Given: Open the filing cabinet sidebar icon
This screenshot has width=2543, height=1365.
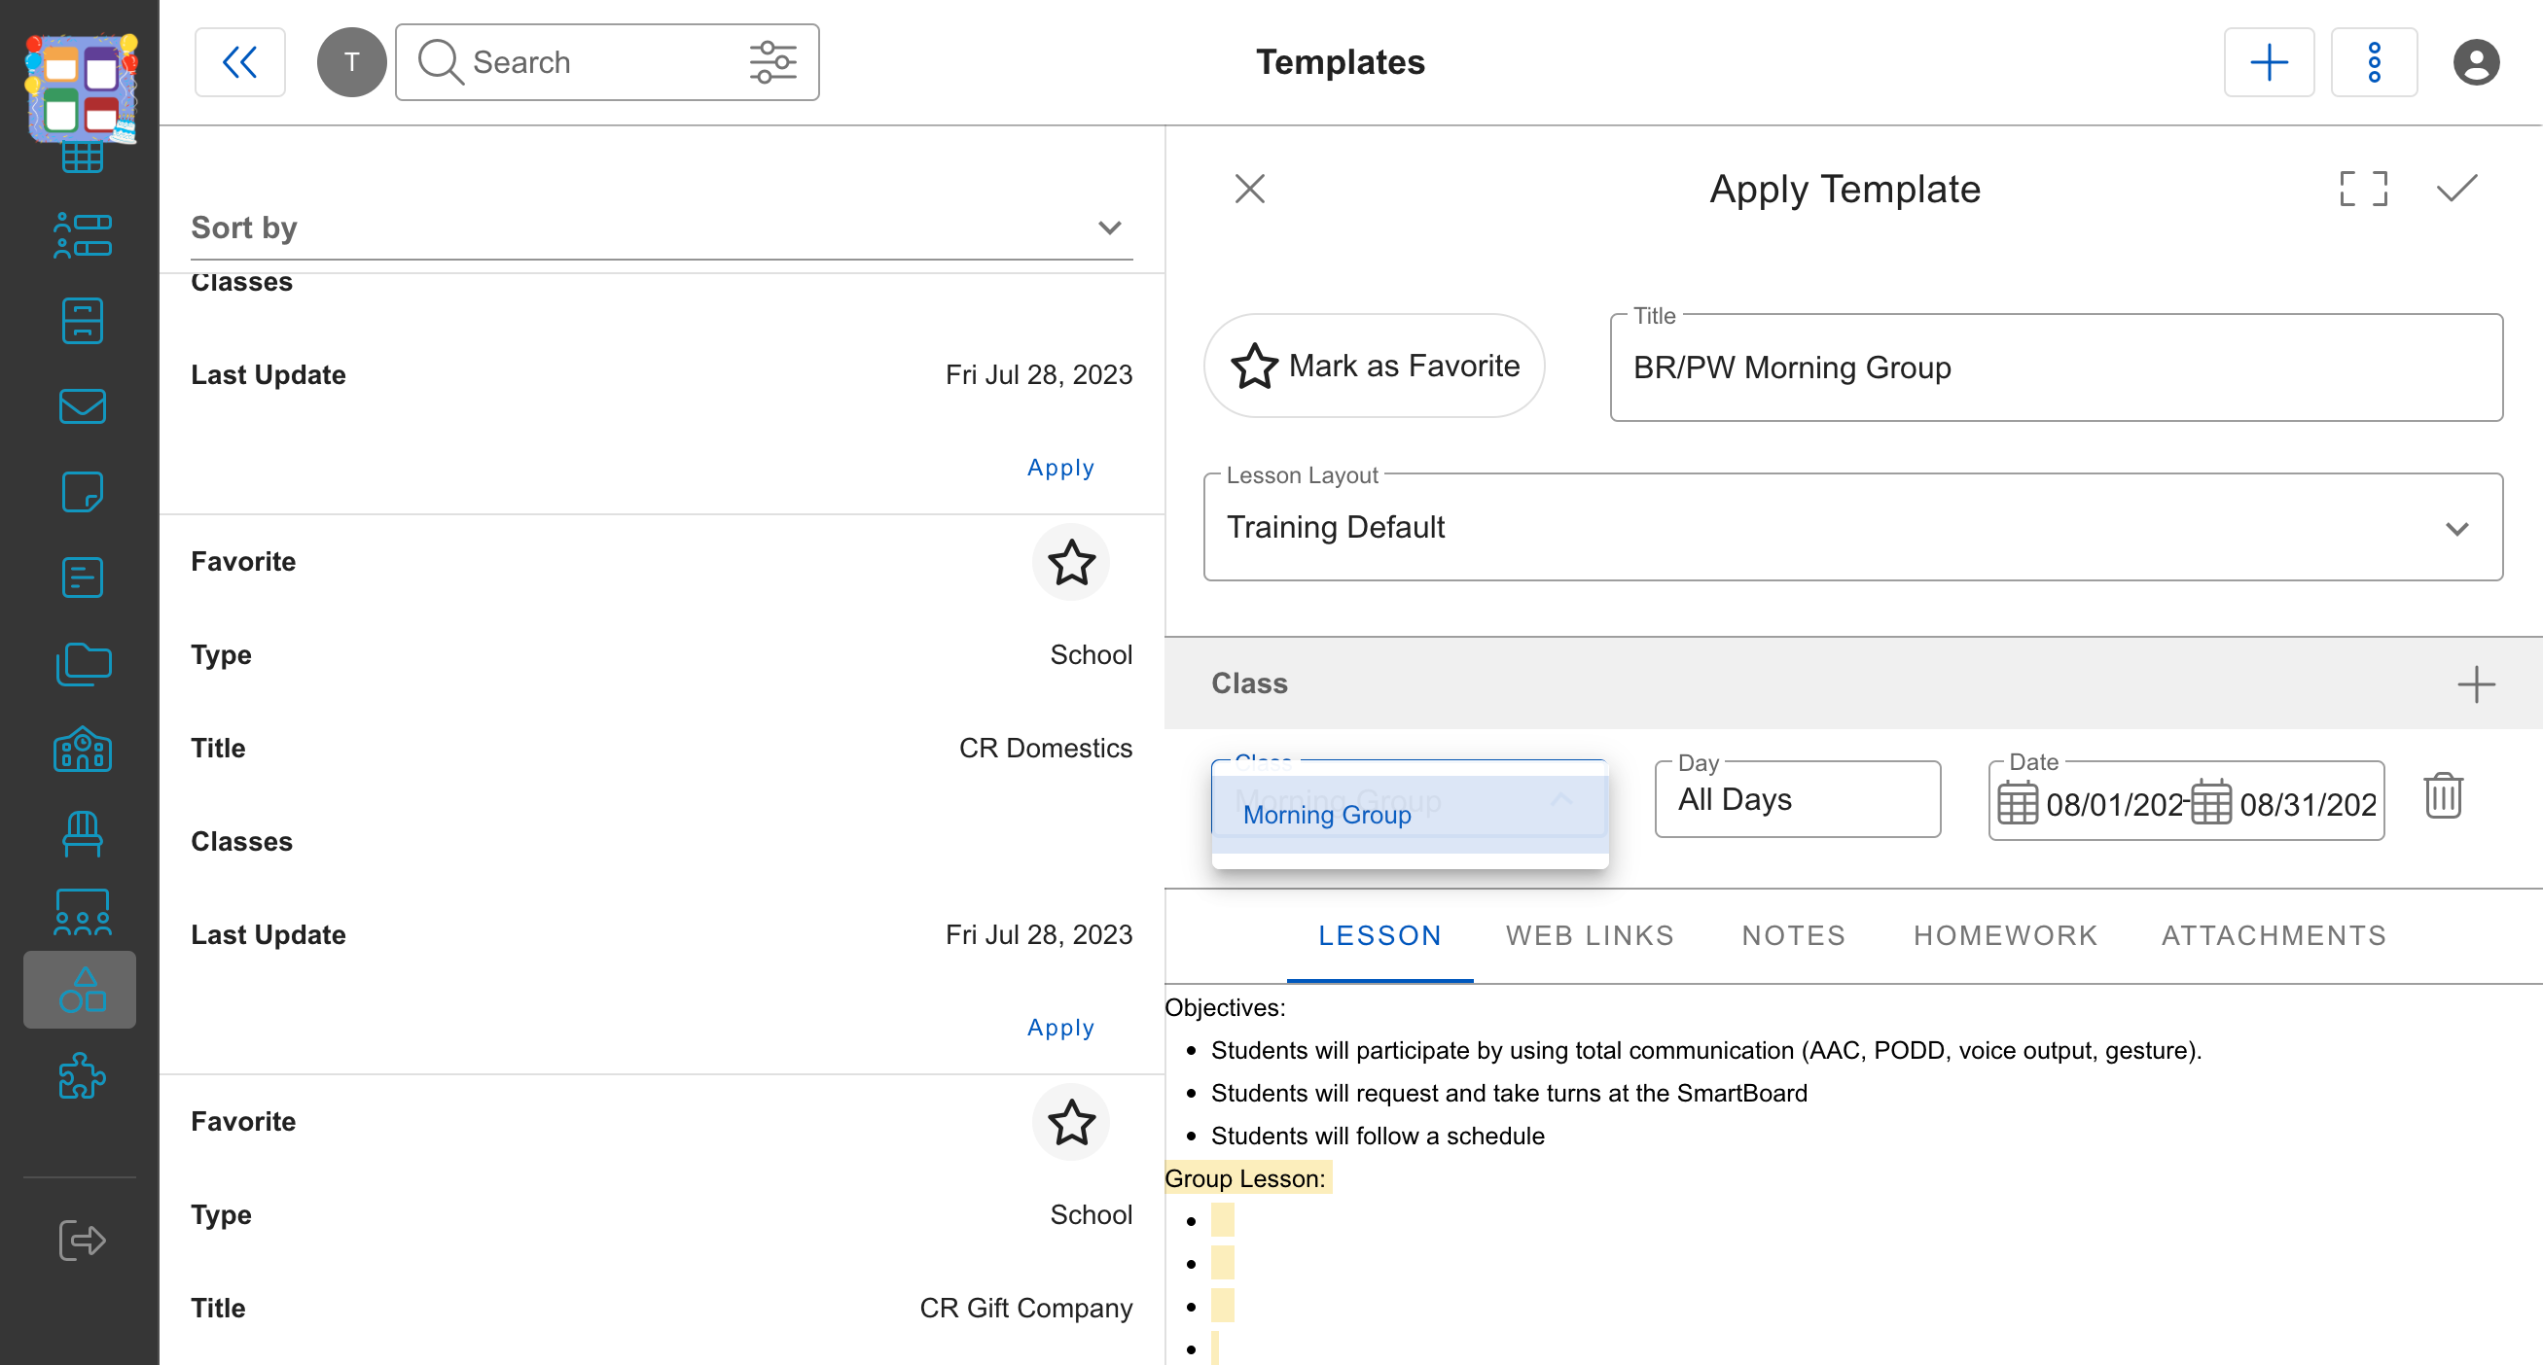Looking at the screenshot, I should [82, 321].
